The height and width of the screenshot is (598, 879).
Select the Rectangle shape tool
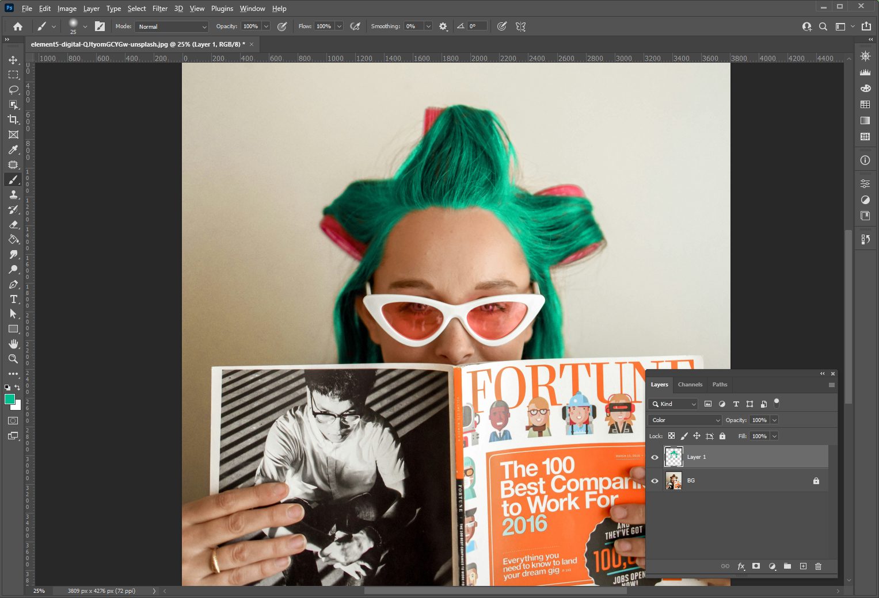coord(13,329)
